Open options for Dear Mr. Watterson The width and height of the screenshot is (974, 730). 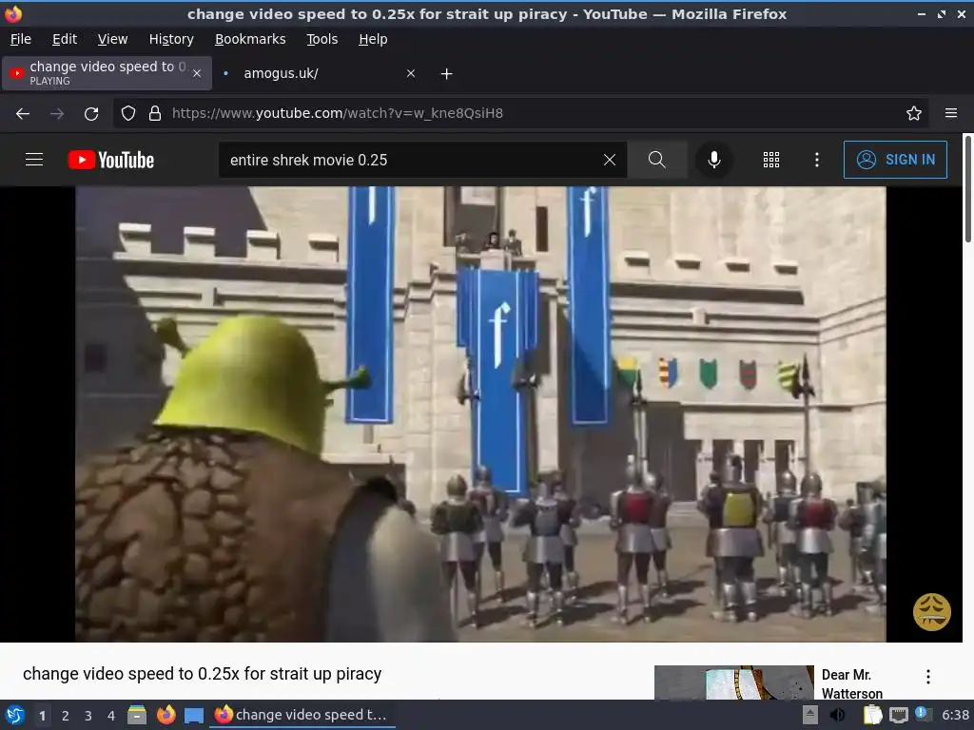coord(928,677)
